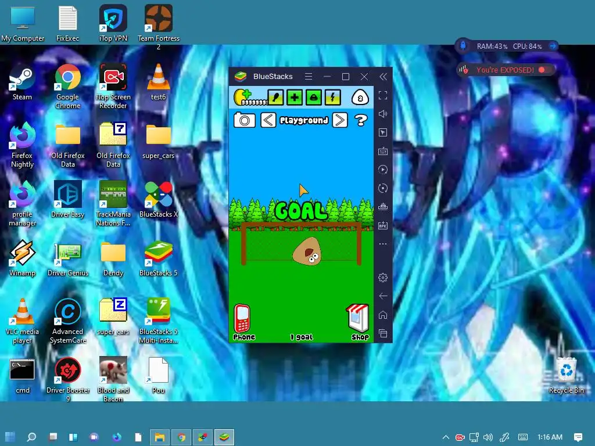Image resolution: width=595 pixels, height=446 pixels.
Task: Open the hunger (drumstick) status in Pou
Action: [276, 98]
